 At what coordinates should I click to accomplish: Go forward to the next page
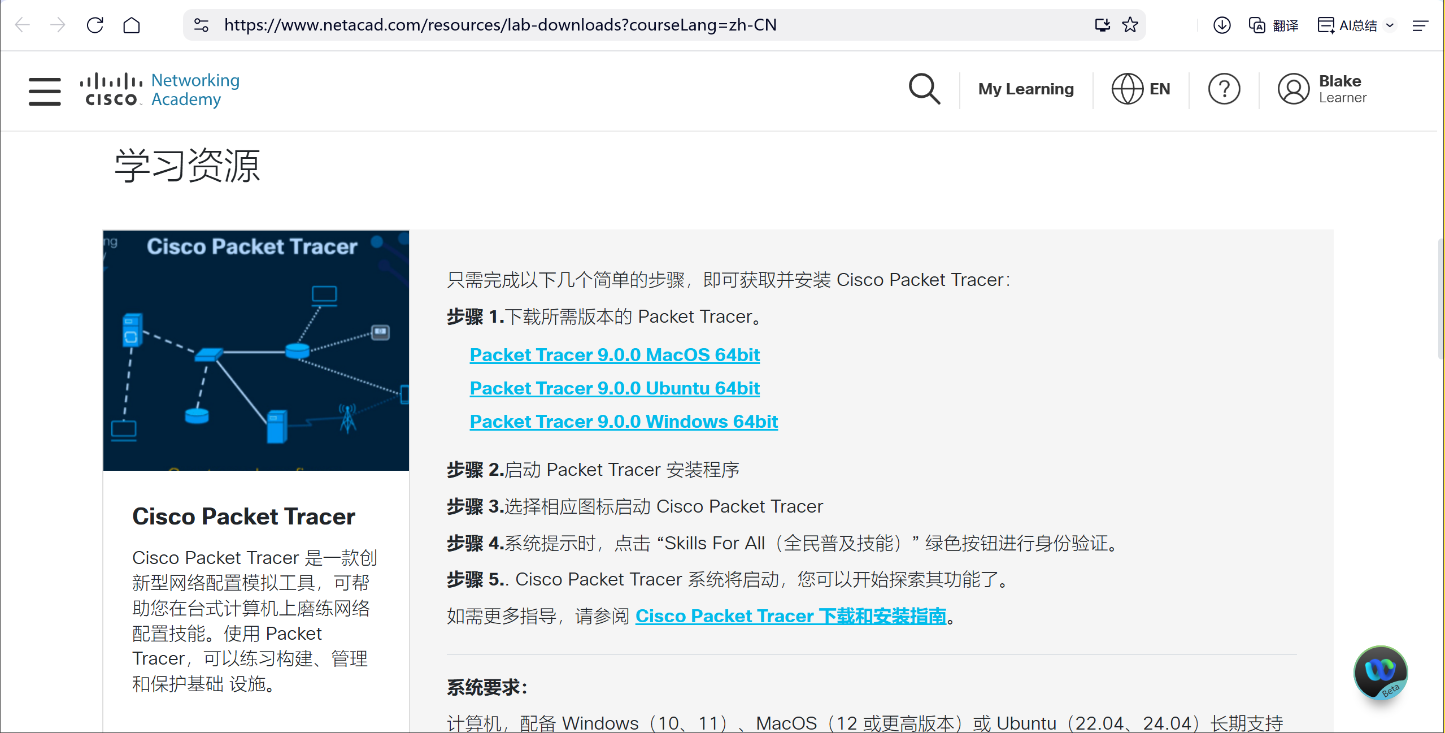pos(58,25)
